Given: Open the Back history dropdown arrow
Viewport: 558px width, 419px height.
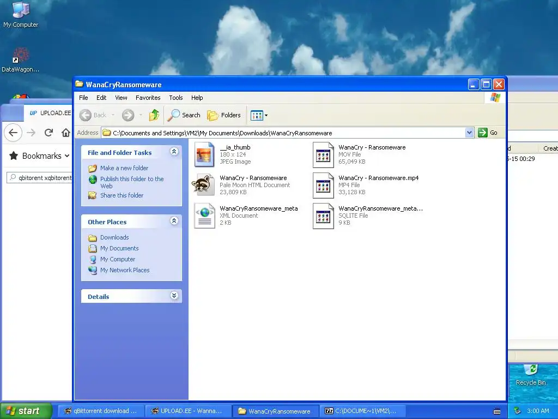Looking at the screenshot, I should 113,115.
